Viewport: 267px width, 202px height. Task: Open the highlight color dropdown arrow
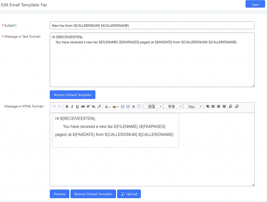tap(118, 107)
